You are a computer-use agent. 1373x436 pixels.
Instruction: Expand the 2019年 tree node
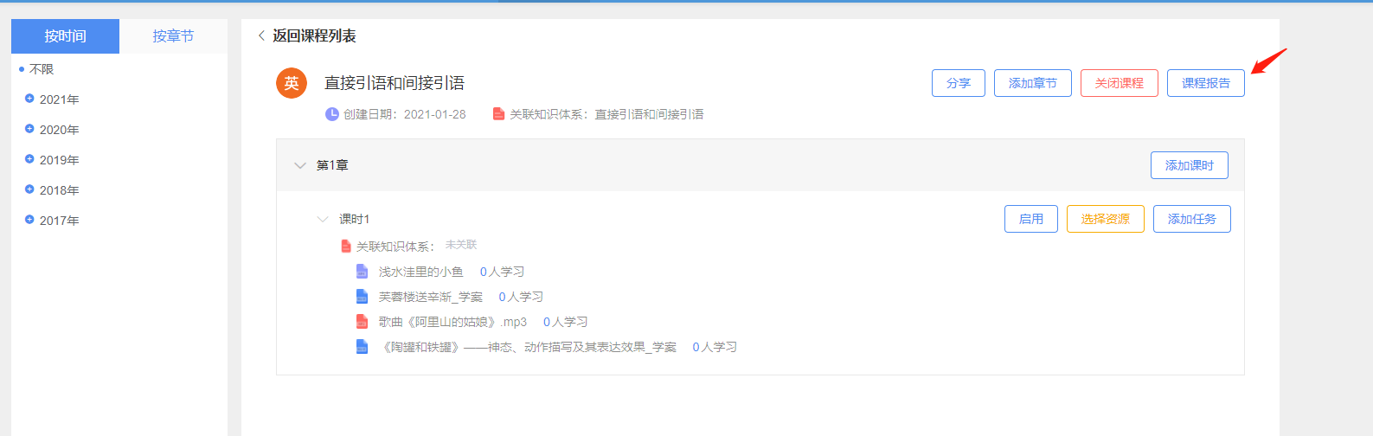click(29, 159)
